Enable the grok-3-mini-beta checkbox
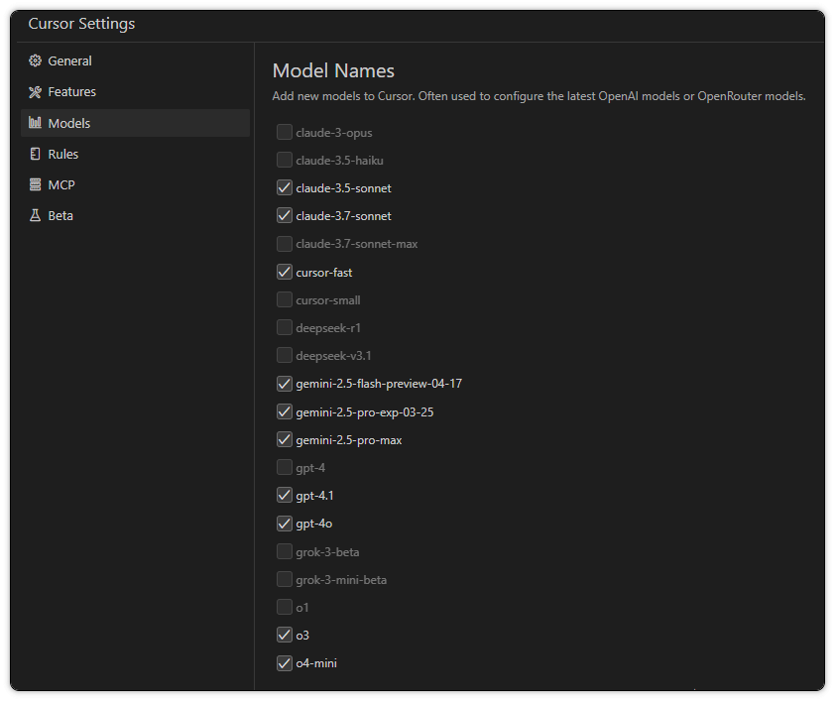The height and width of the screenshot is (701, 835). point(285,579)
